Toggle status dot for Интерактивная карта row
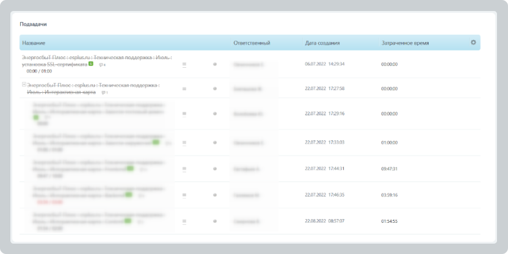Image resolution: width=508 pixels, height=254 pixels. tap(214, 89)
